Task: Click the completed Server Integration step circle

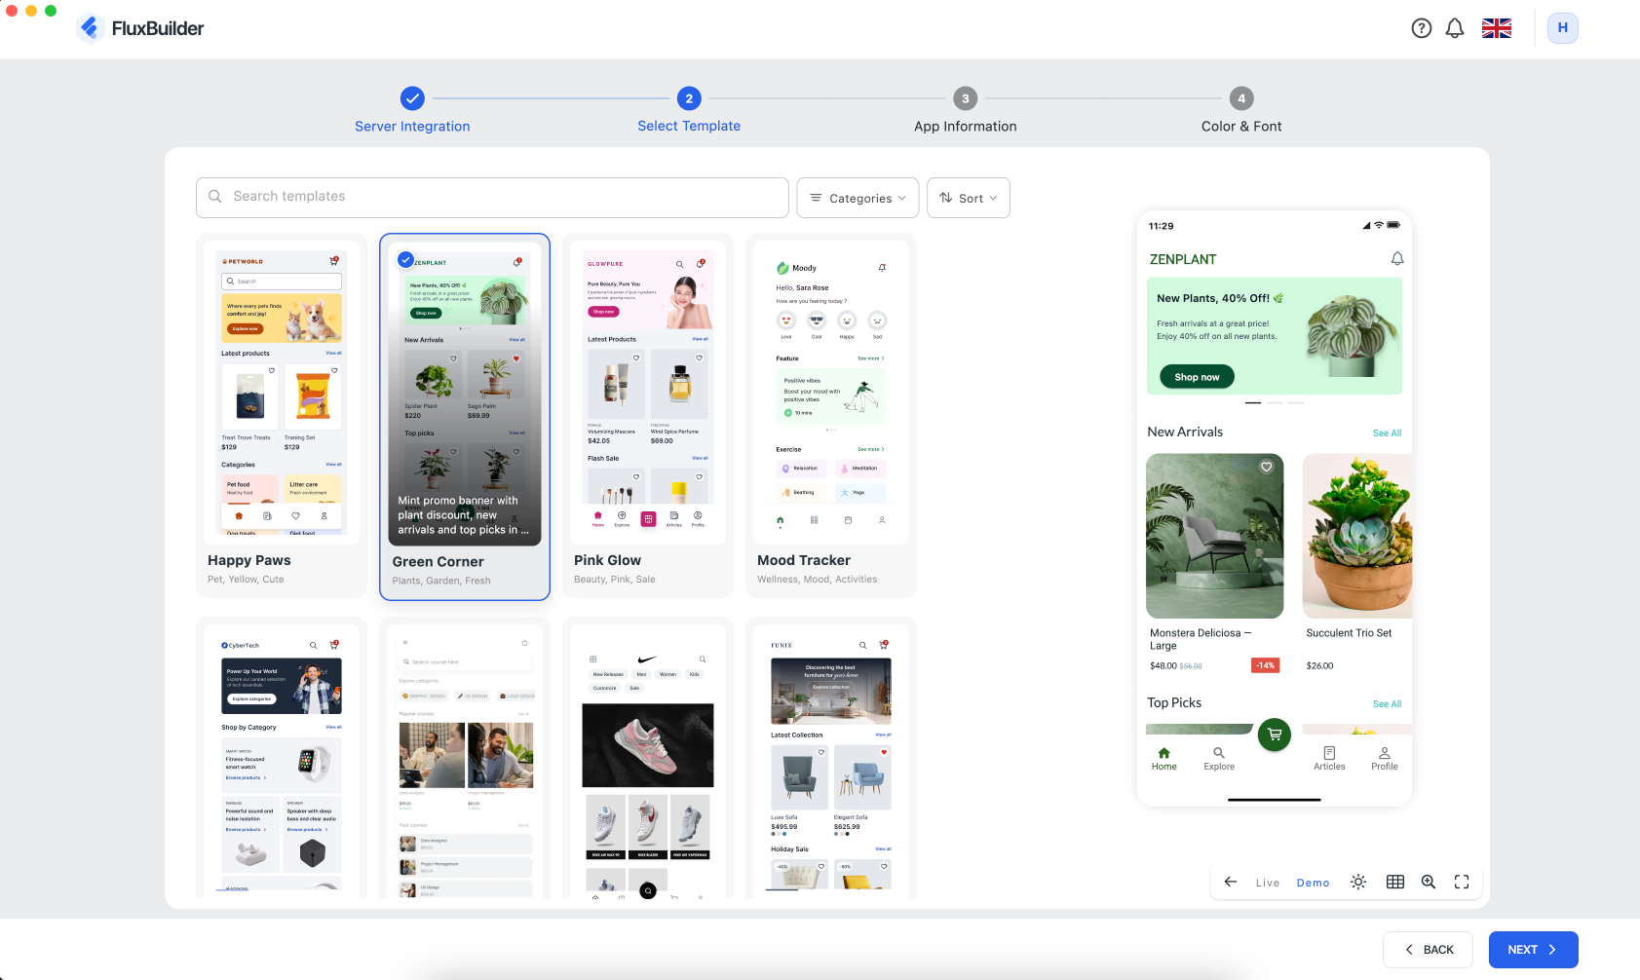Action: (x=412, y=98)
